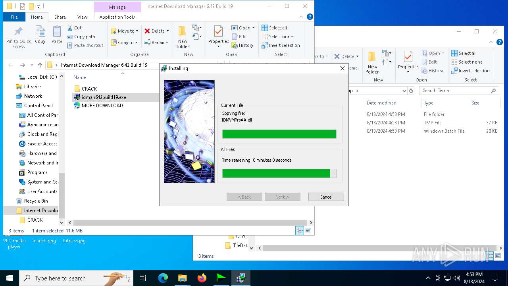508x286 pixels.
Task: Click Select all in the Temp window
Action: pos(464,53)
